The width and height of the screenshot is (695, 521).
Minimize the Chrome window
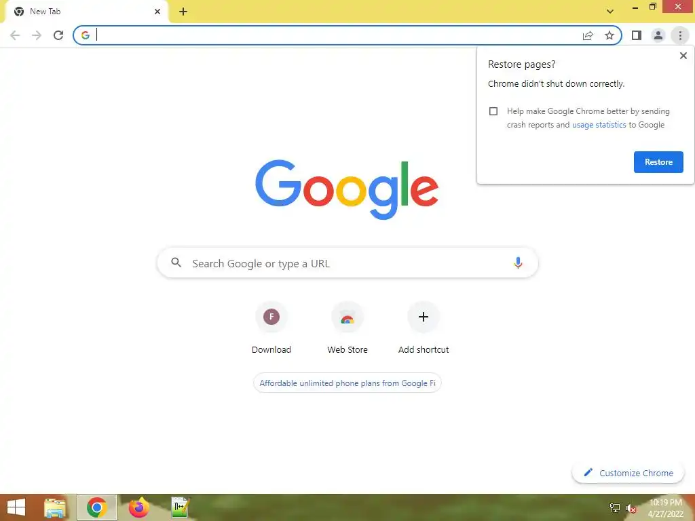coord(635,7)
